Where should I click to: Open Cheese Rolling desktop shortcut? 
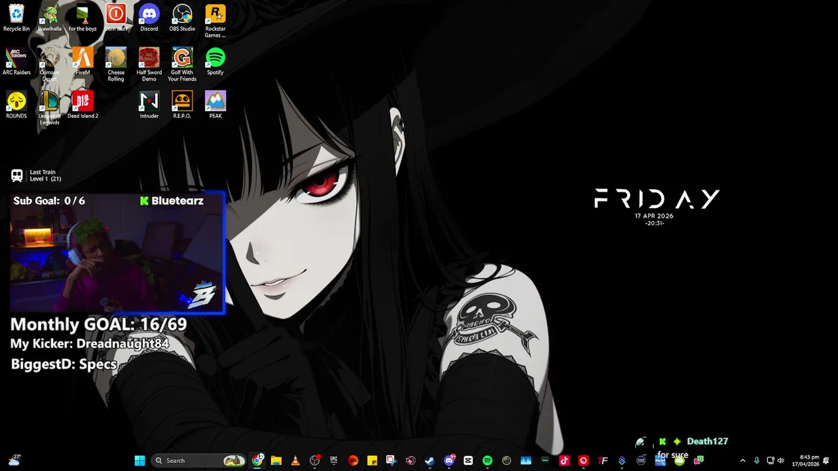coord(116,65)
